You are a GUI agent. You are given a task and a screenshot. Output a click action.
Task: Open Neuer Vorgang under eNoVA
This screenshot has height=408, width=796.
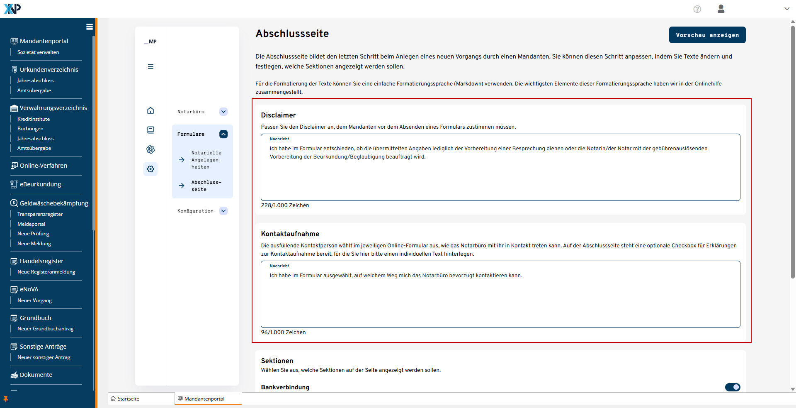pos(34,301)
